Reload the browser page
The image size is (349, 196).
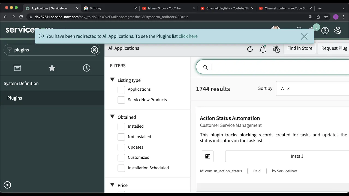(x=21, y=17)
